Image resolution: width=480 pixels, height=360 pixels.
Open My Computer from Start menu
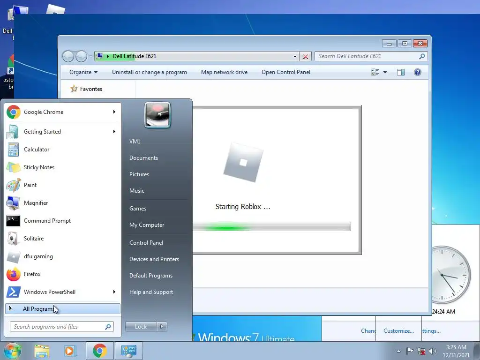[x=147, y=225]
